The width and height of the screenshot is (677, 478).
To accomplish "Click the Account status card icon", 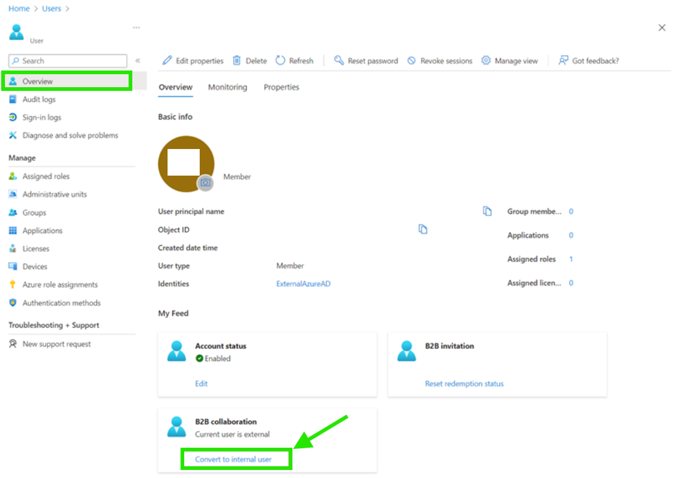I will click(x=177, y=351).
